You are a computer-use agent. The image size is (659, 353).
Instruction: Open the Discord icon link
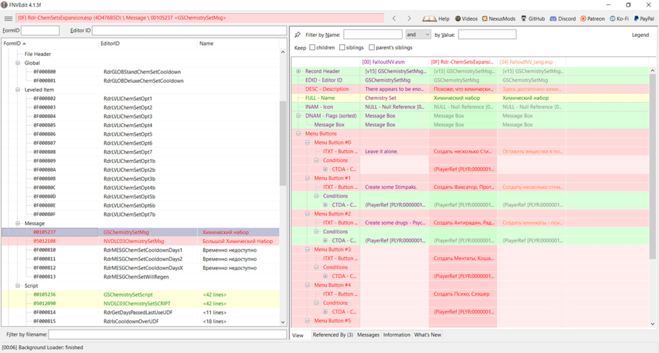tap(553, 18)
